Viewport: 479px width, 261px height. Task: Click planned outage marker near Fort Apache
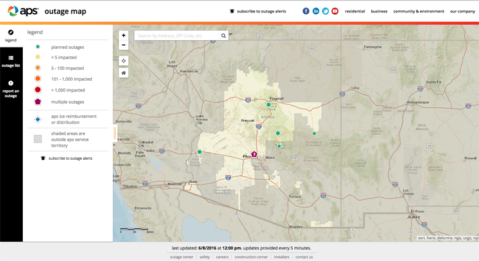pyautogui.click(x=314, y=133)
